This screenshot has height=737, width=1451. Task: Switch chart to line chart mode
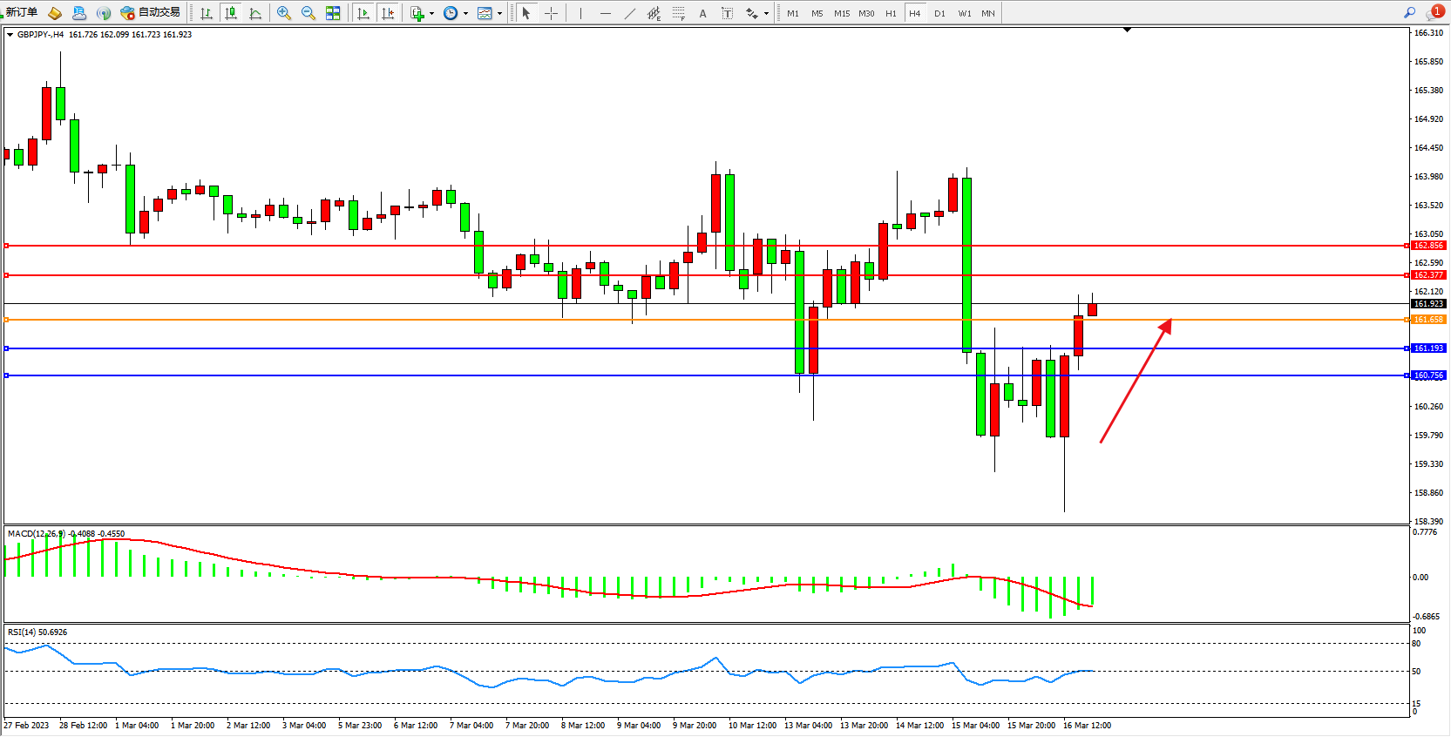(255, 13)
